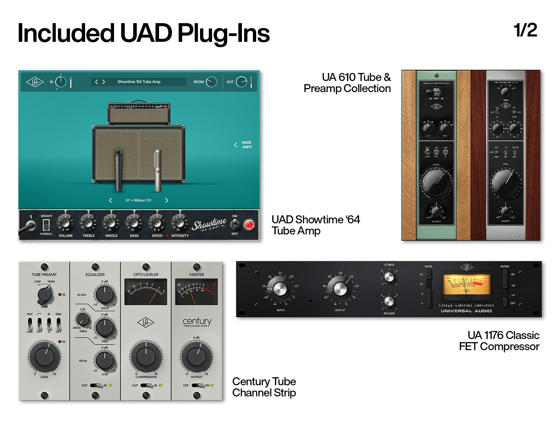This screenshot has width=556, height=436.
Task: Click the Century EQ HIGH knob
Action: [105, 295]
